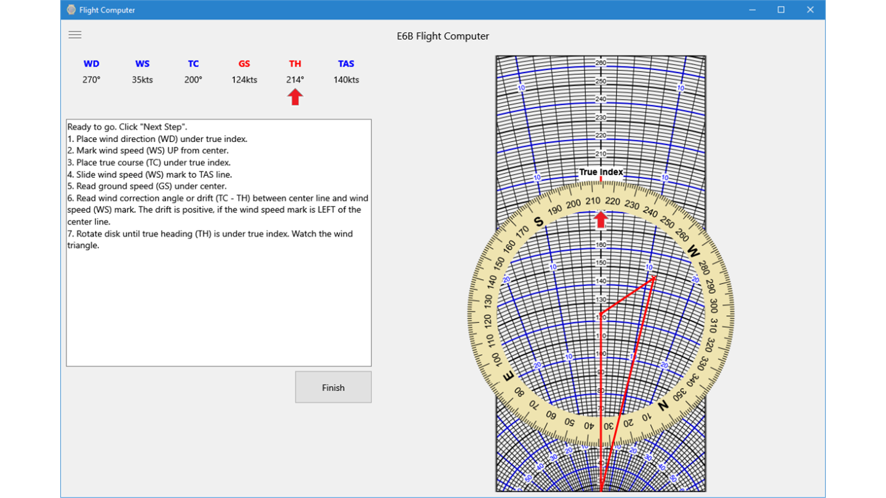Click the wind triangle's right corner point
The image size is (886, 498).
click(654, 277)
